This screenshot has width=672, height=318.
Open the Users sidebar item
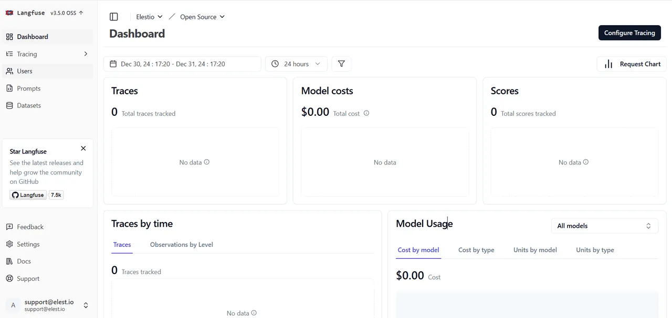pyautogui.click(x=48, y=71)
